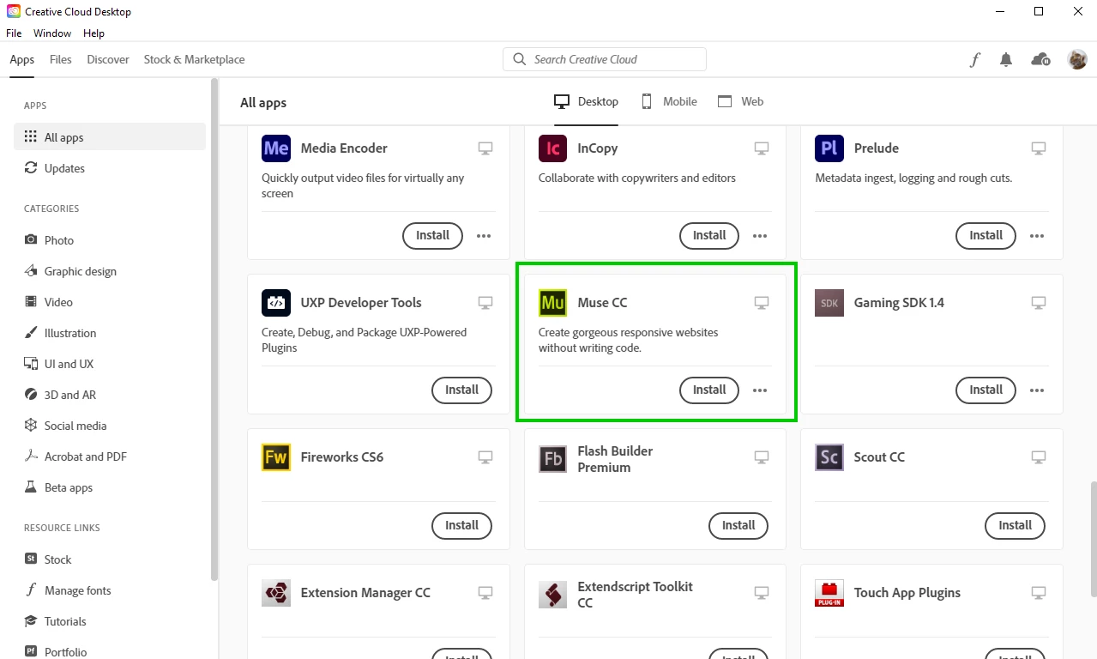The image size is (1097, 659).
Task: Click the UXP Developer Tools icon
Action: coord(276,303)
